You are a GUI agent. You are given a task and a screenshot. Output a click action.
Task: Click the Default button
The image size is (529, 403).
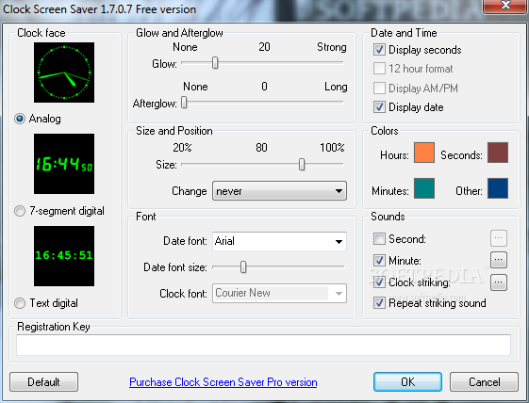point(44,382)
